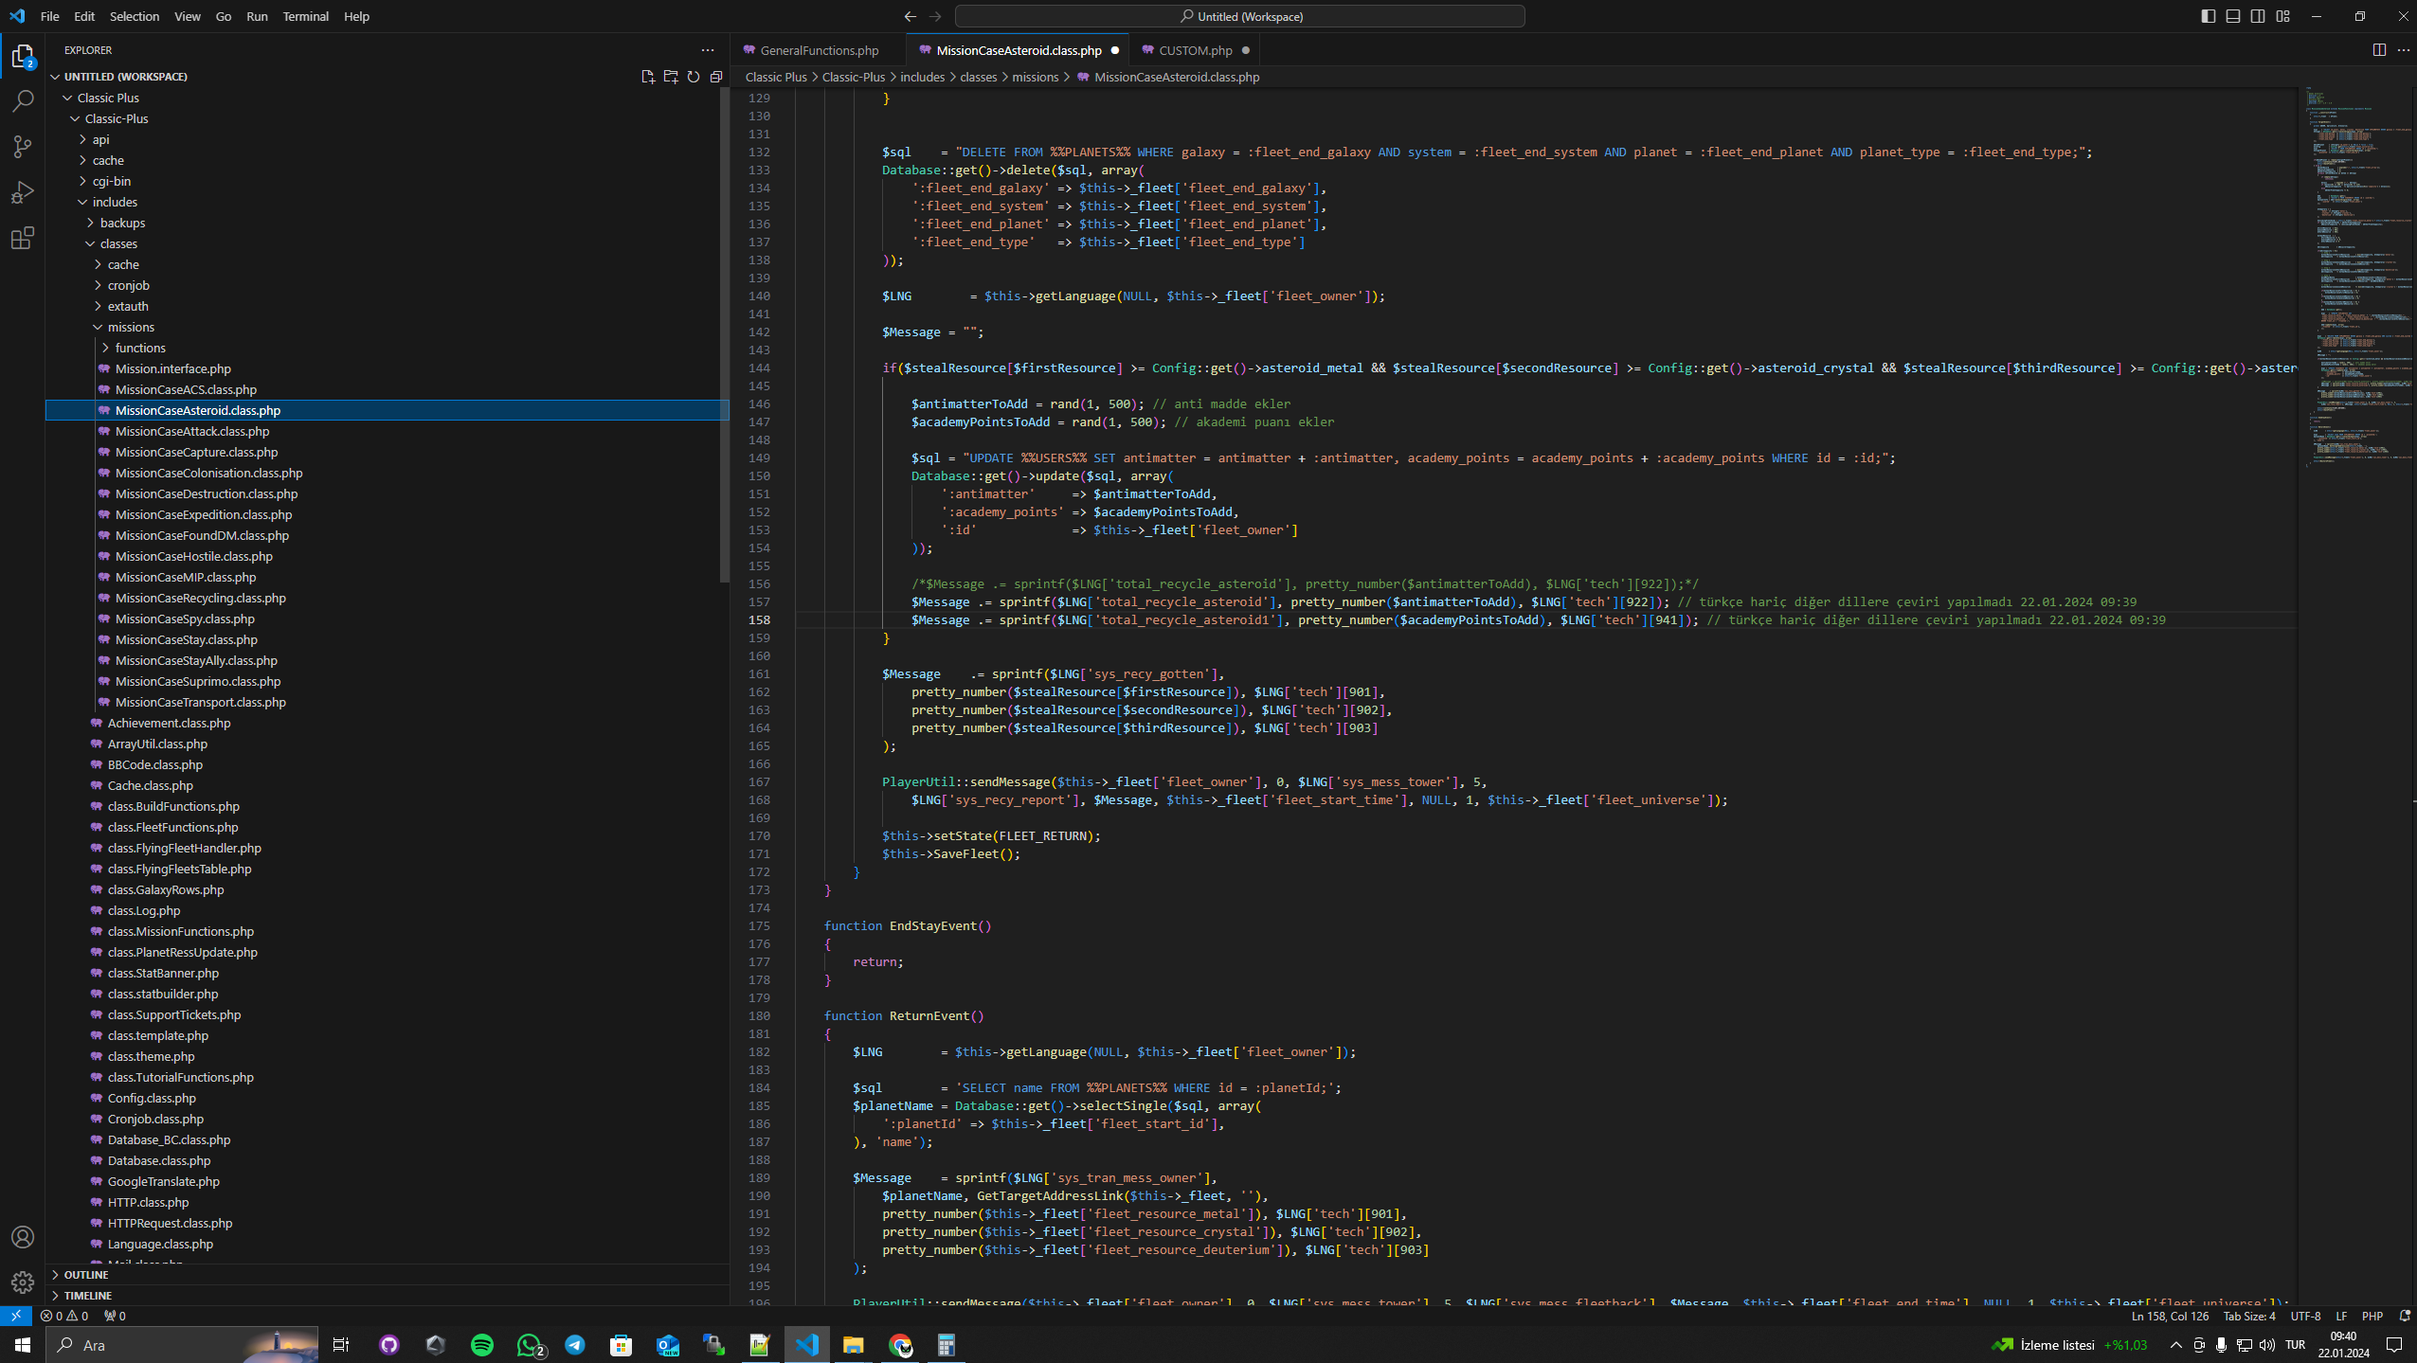
Task: Expand the functions folder
Action: [140, 348]
